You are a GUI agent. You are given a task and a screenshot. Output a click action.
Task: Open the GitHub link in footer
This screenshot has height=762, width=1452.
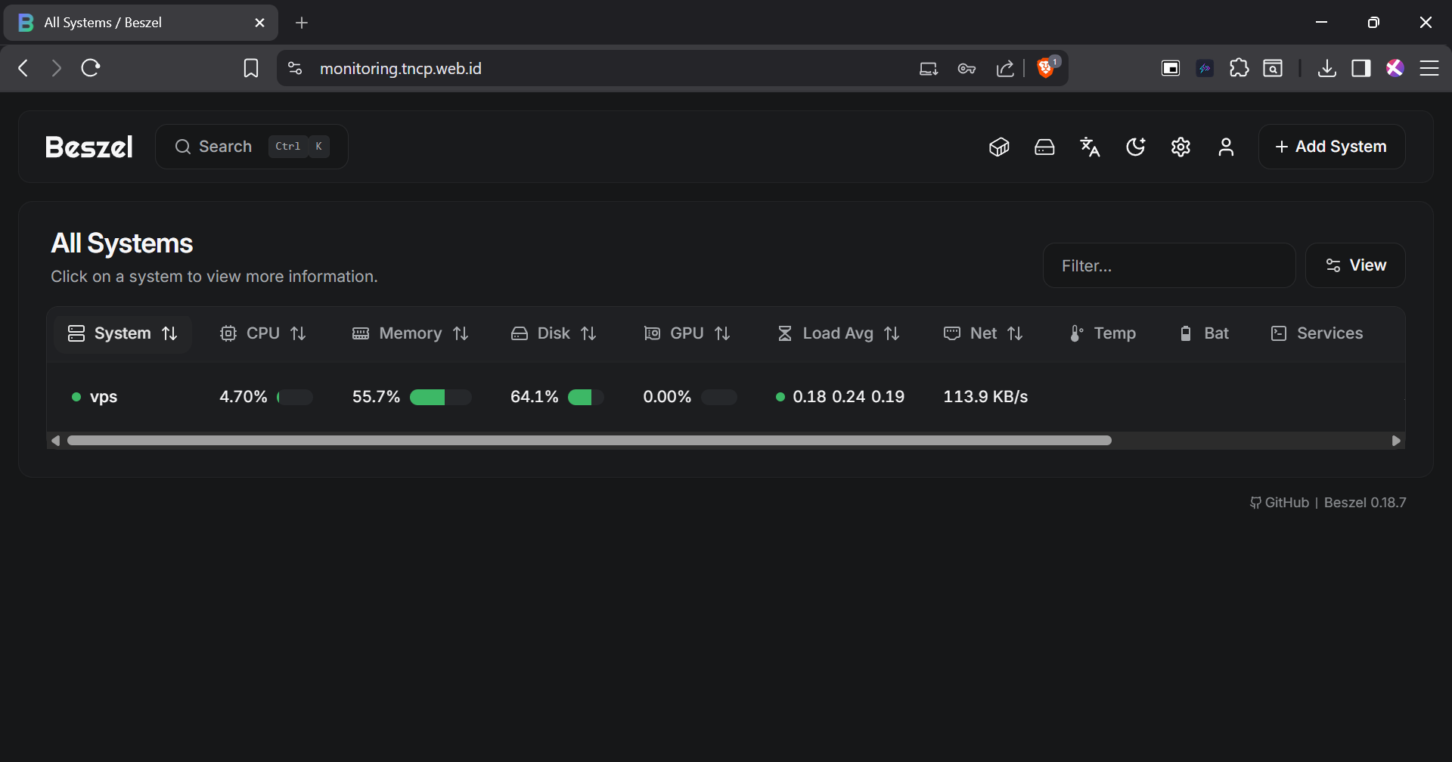click(x=1280, y=503)
